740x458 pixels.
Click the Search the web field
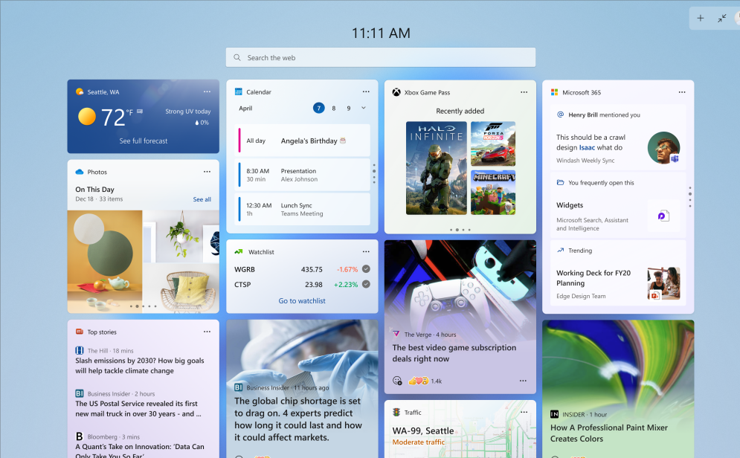(x=380, y=57)
